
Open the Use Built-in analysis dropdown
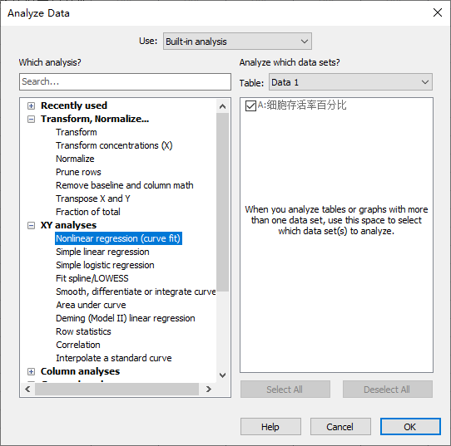coord(237,42)
